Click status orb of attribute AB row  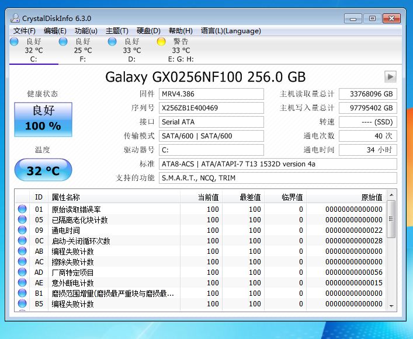coord(22,251)
